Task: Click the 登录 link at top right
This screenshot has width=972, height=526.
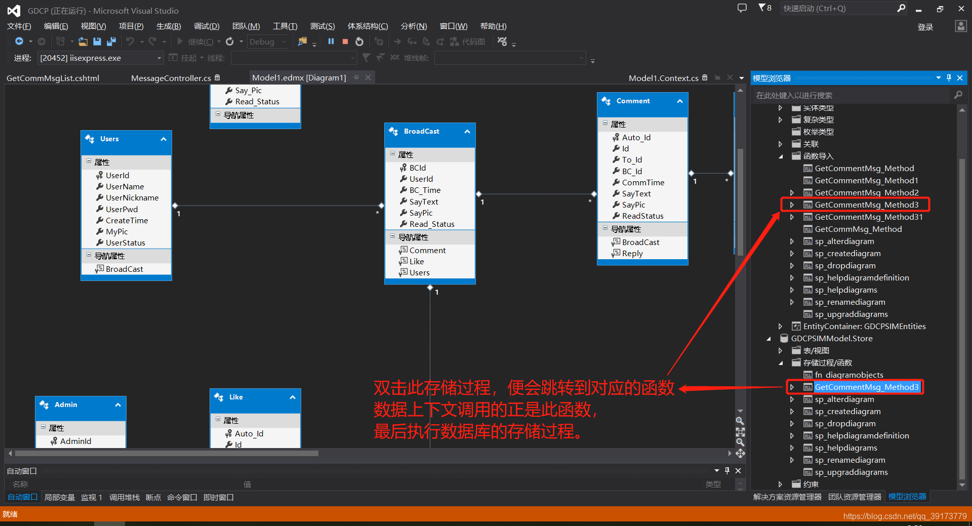Action: click(x=925, y=26)
